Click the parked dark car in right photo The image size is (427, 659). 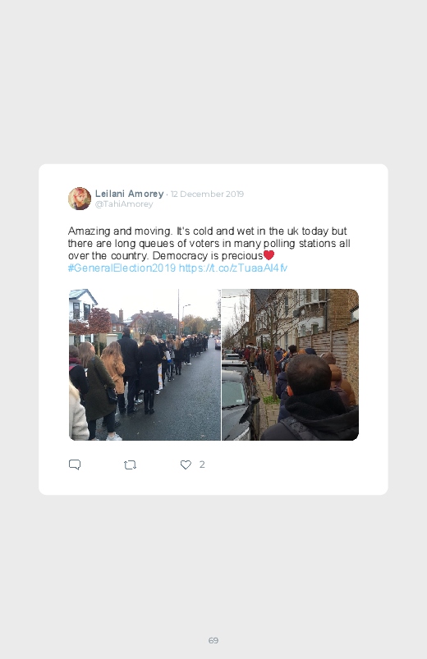click(x=240, y=401)
